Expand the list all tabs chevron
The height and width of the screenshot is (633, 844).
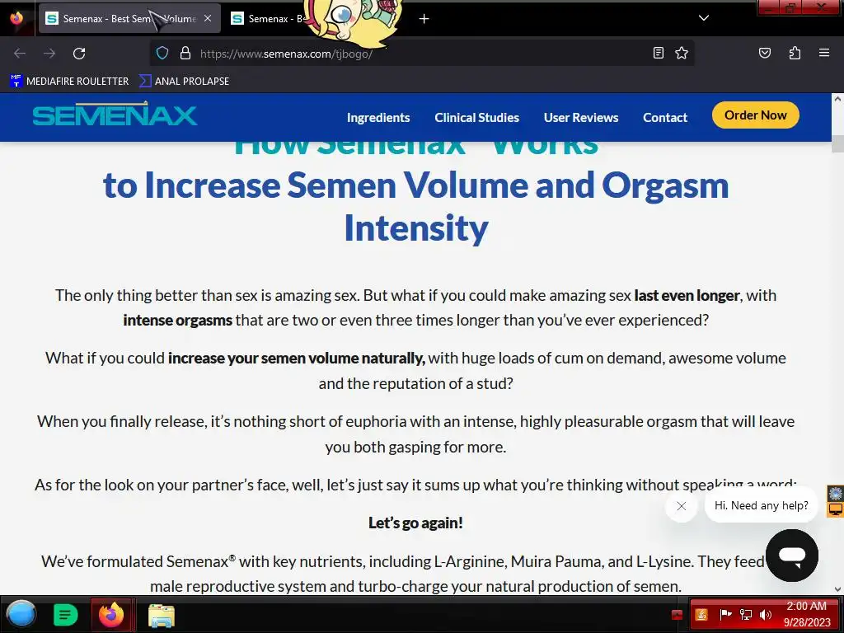coord(704,18)
